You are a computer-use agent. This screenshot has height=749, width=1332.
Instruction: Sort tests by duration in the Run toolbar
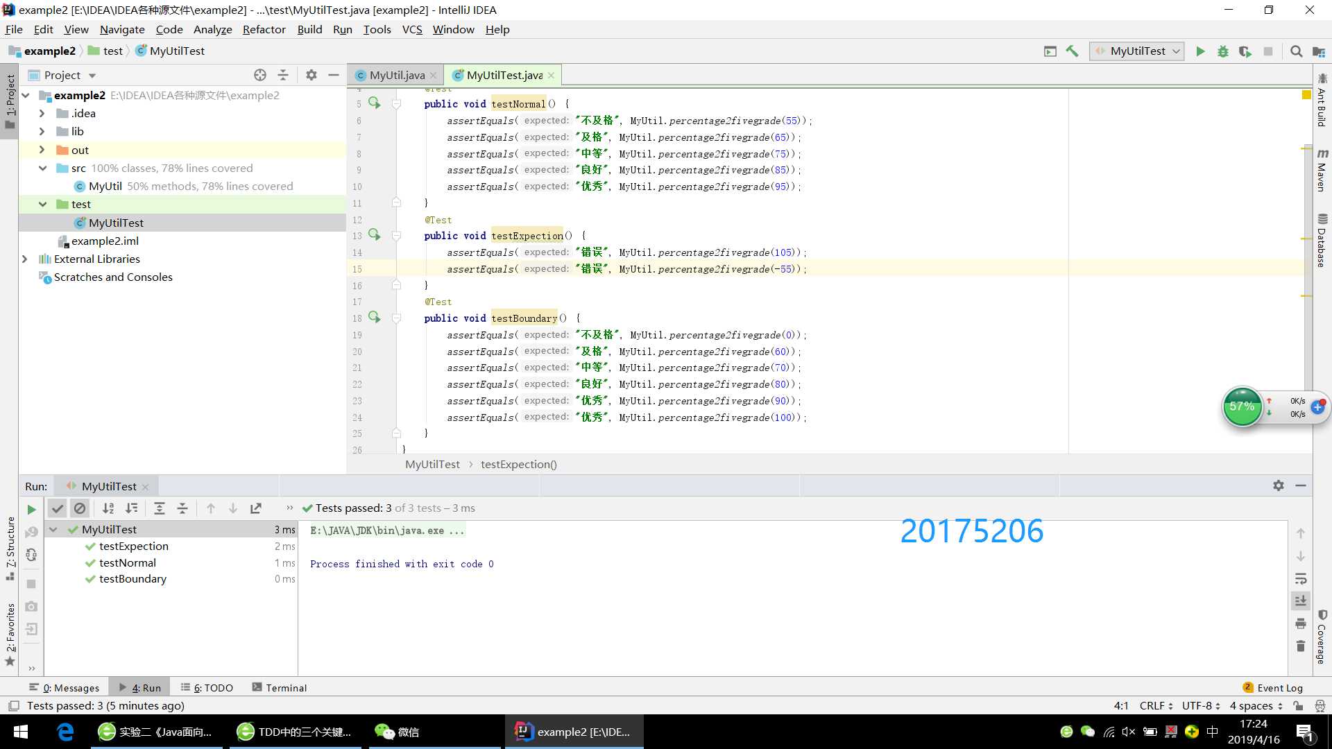[x=132, y=508]
